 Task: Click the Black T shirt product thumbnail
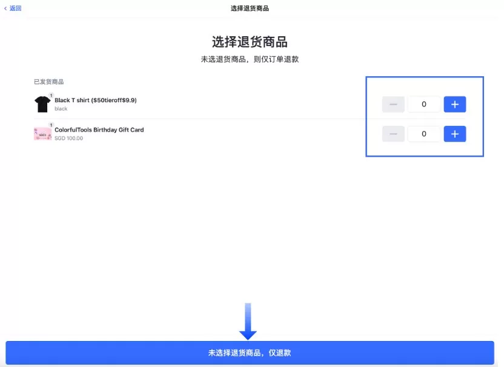(x=41, y=103)
